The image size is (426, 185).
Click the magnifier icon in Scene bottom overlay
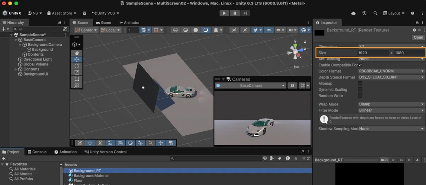pos(151,143)
